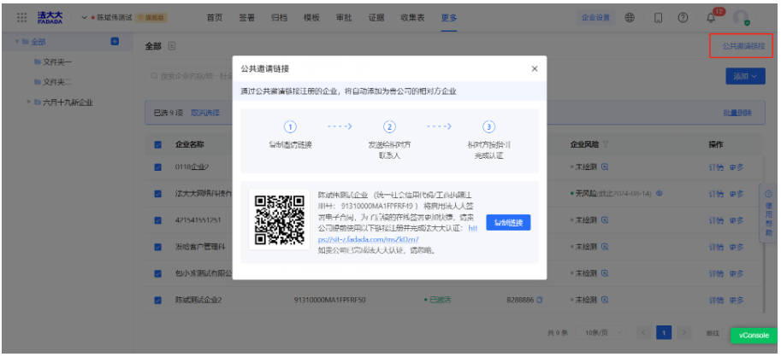Open 更多 in the 0118企业2 row

pos(737,167)
